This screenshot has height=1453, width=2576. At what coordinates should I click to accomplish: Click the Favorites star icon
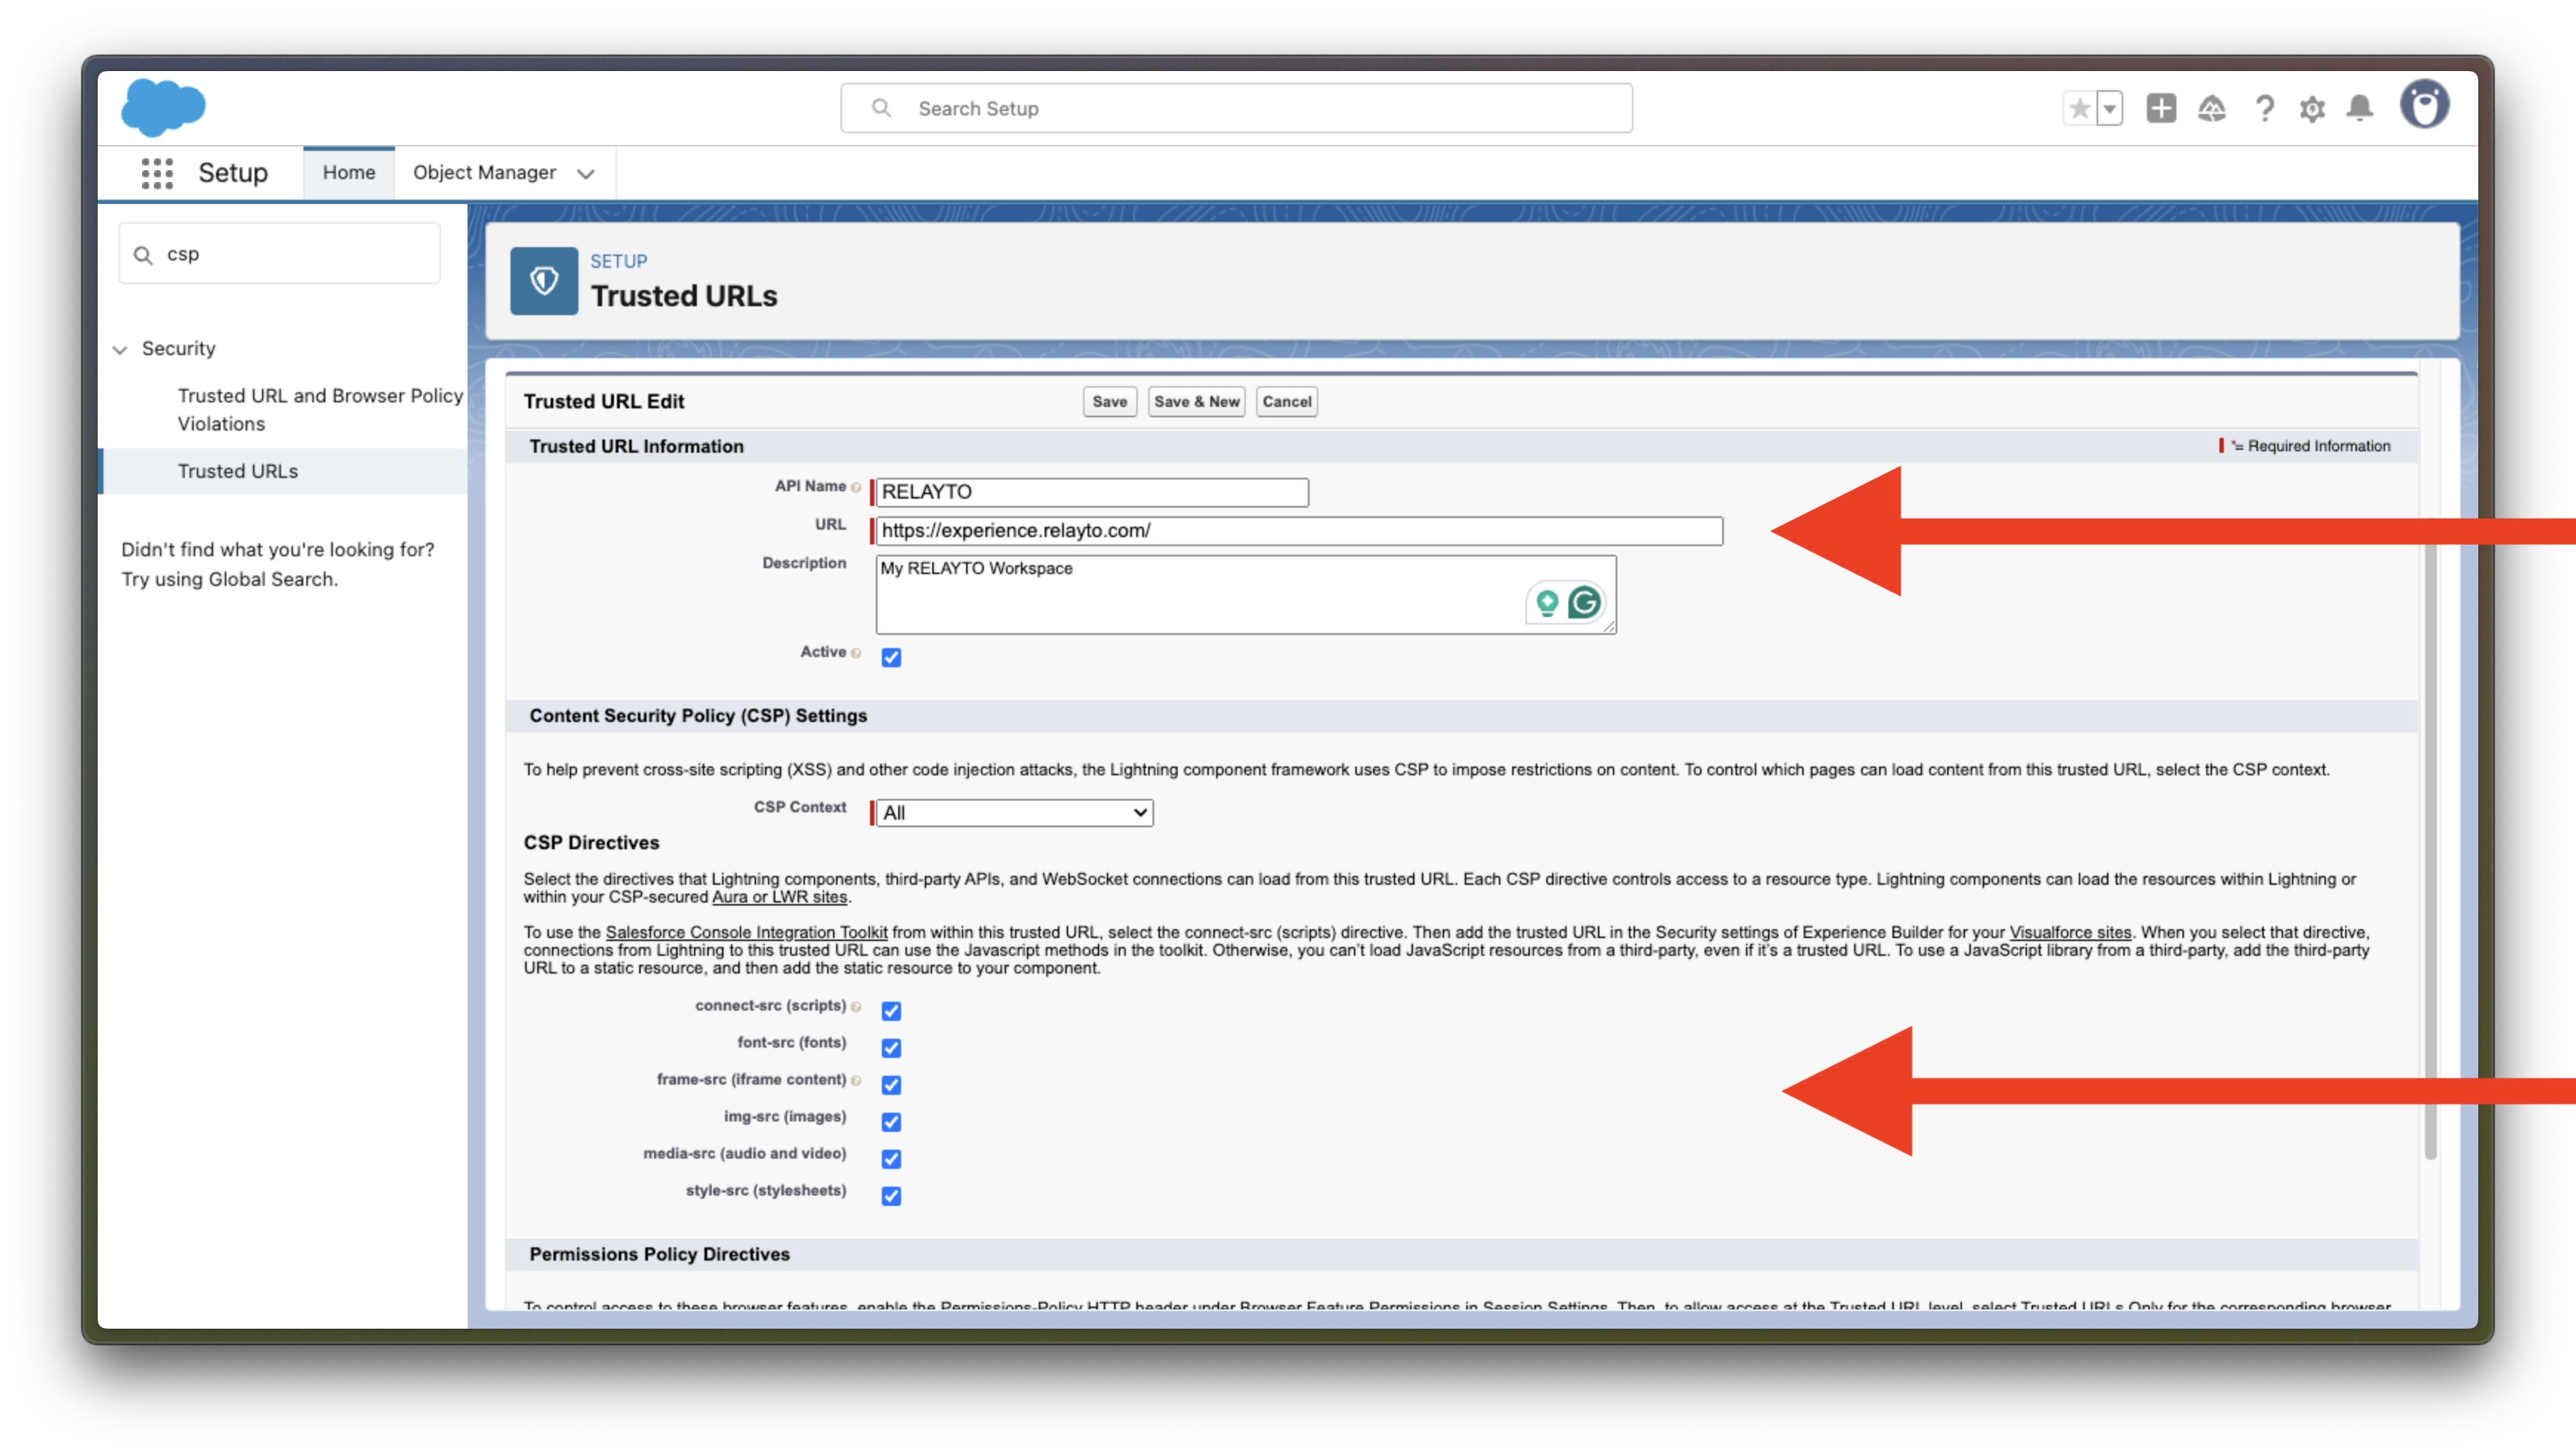pos(2079,108)
